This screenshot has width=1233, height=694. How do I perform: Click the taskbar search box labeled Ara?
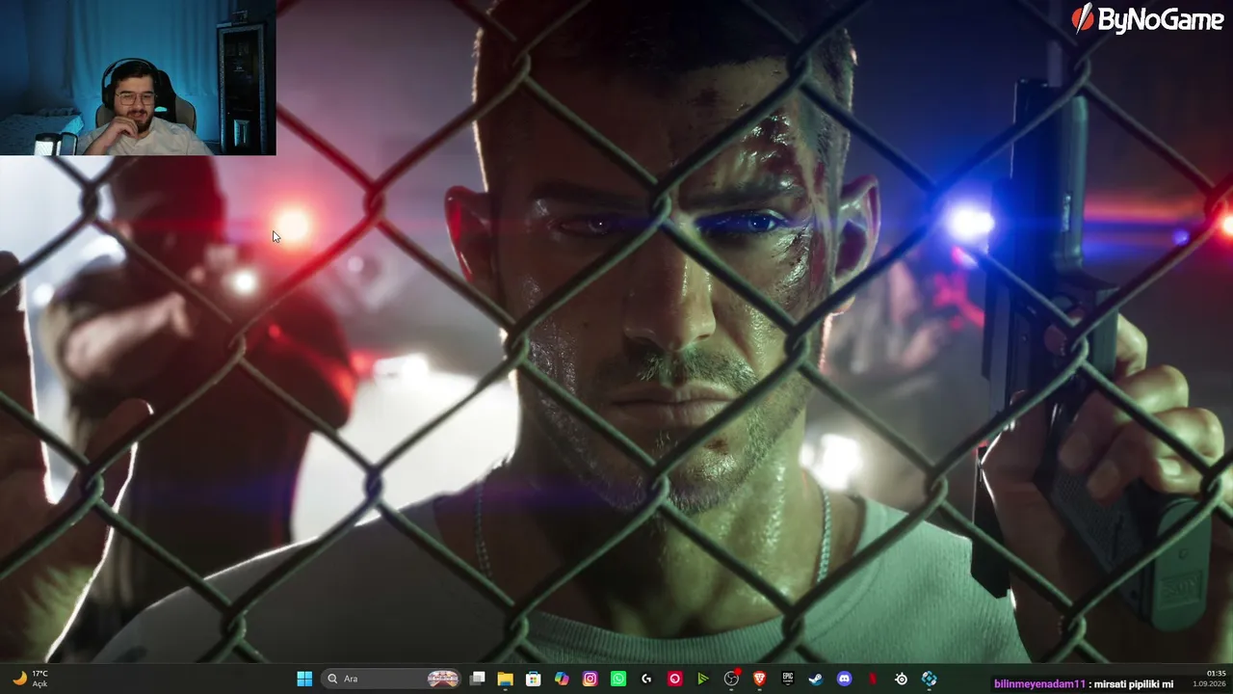click(x=391, y=679)
